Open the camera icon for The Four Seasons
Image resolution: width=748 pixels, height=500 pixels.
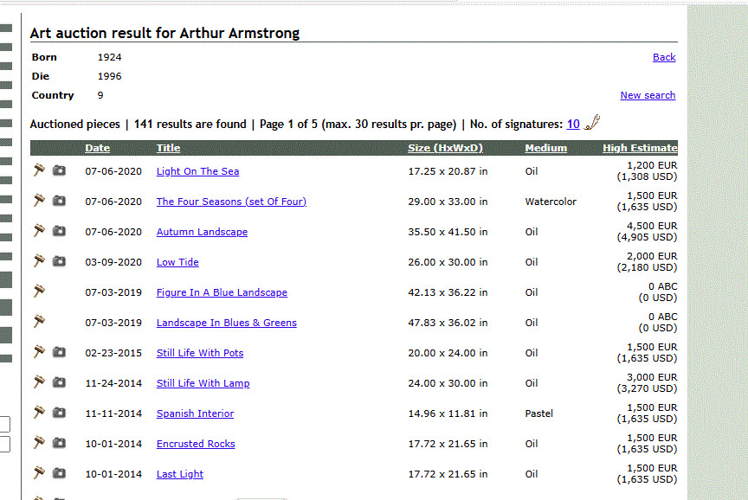pyautogui.click(x=59, y=201)
